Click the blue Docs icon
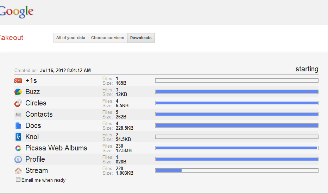The width and height of the screenshot is (328, 194). 18,126
